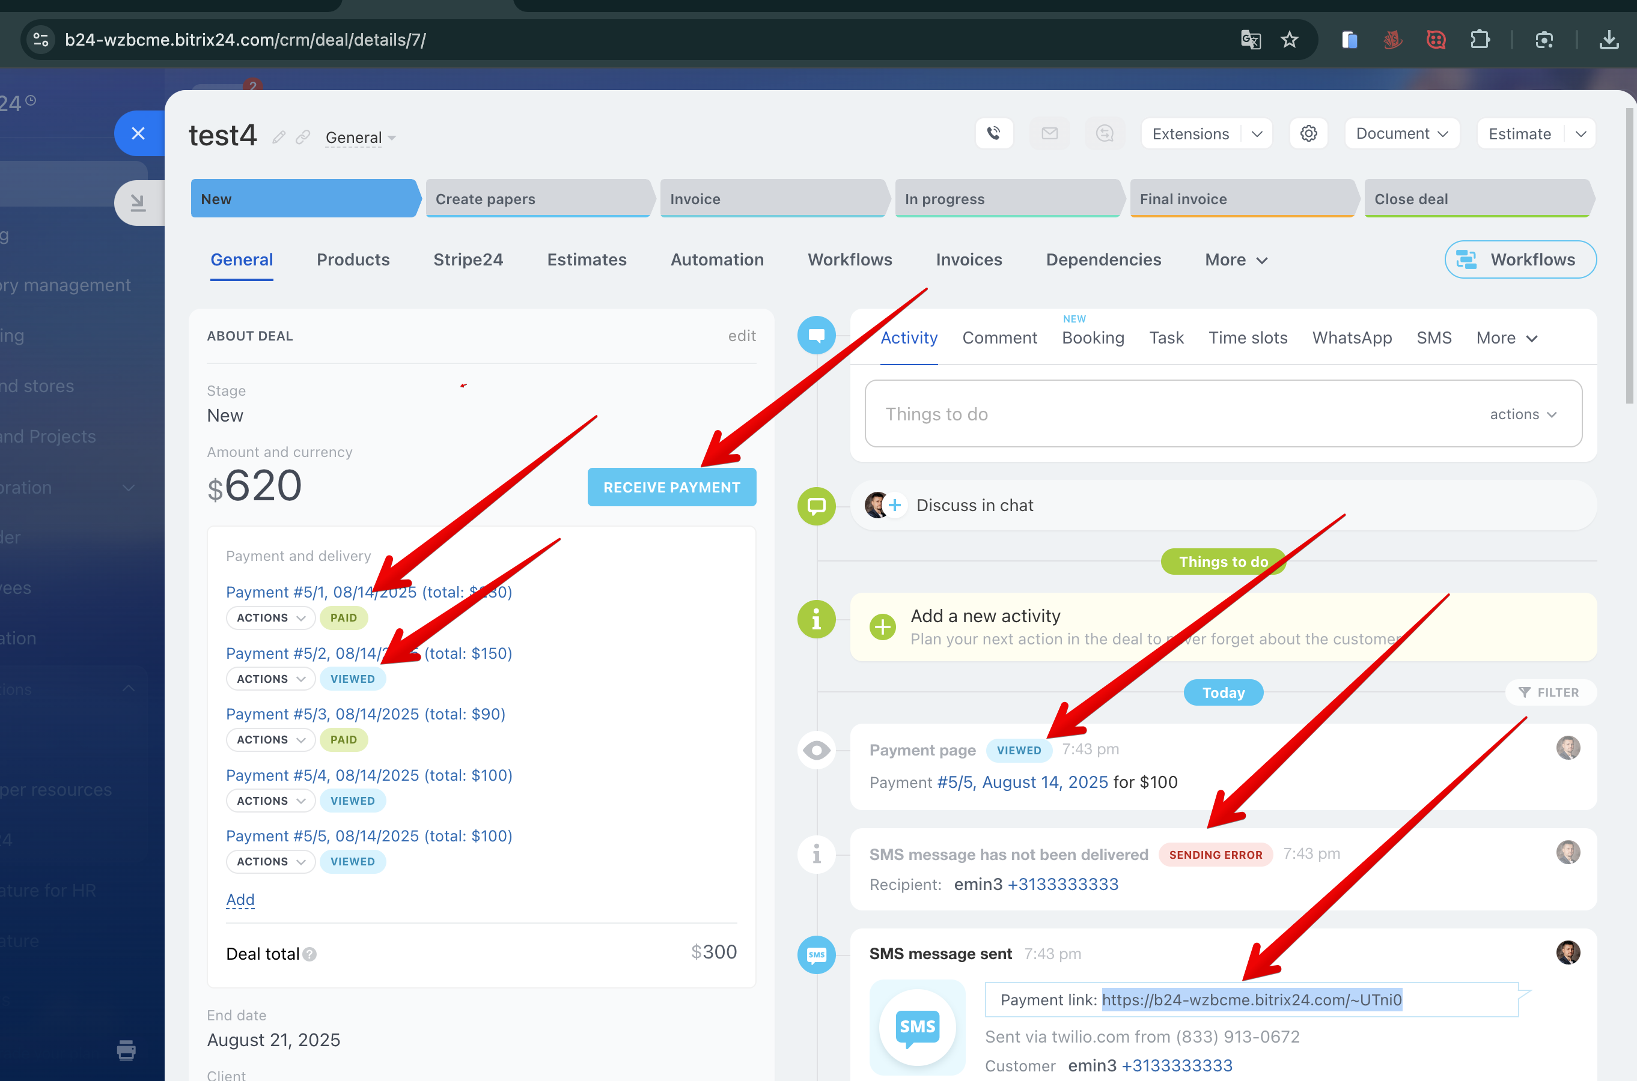Screen dimensions: 1637x1081
Task: Click the Deal total help question icon
Action: point(309,954)
